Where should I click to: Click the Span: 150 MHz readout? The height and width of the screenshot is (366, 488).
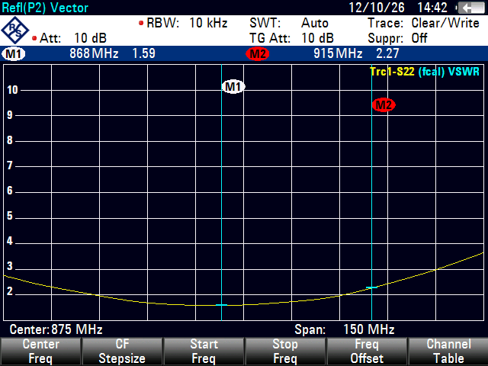345,329
